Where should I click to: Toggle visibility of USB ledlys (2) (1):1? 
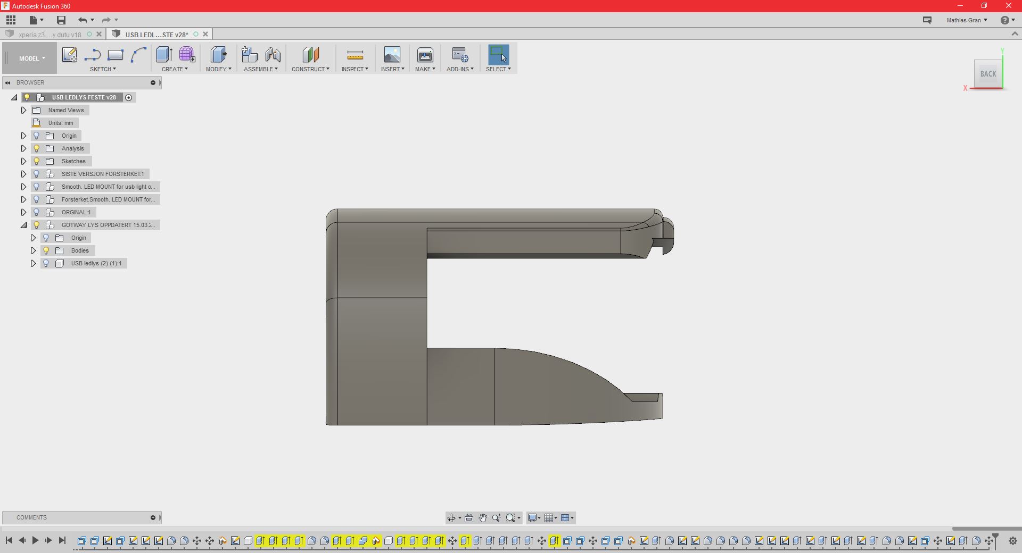tap(46, 263)
